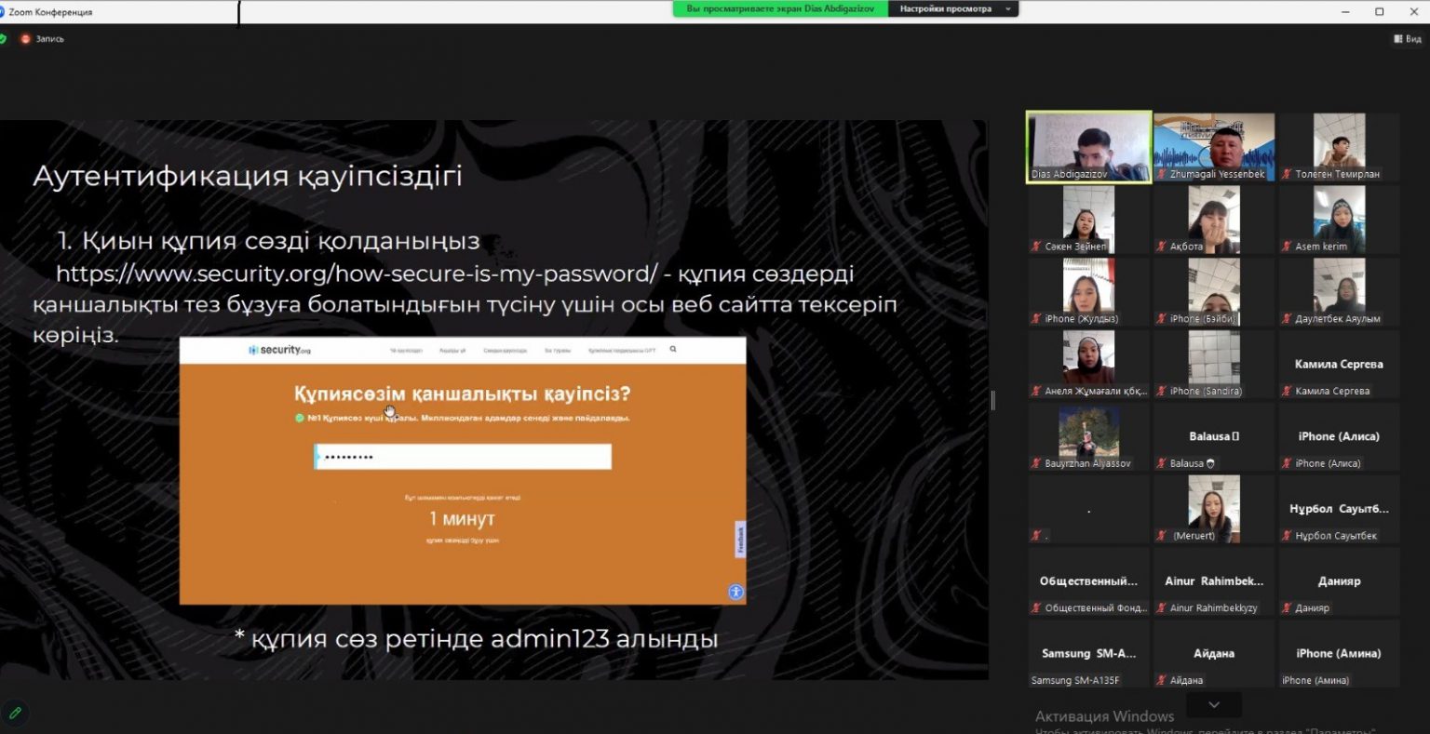Click the green screen-viewing banner
This screenshot has width=1430, height=734.
tap(779, 9)
